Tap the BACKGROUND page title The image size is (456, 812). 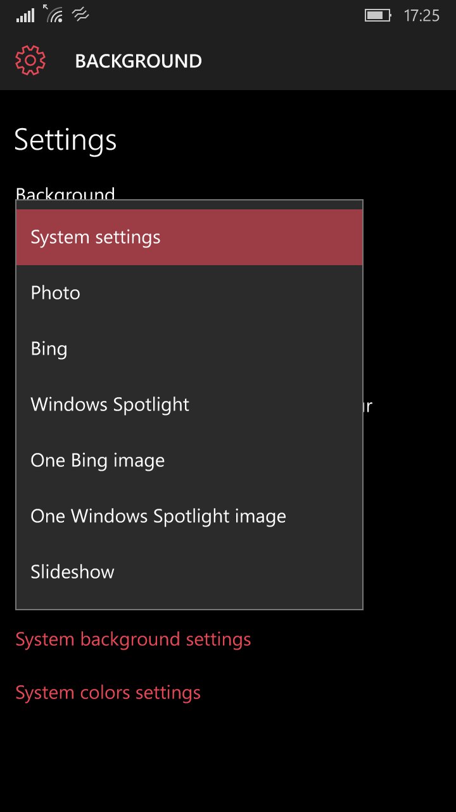coord(138,61)
